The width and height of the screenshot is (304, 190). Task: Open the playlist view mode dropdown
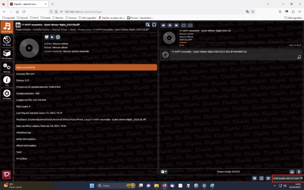(164, 172)
